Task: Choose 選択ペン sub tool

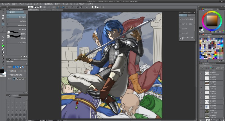Action: coord(16,33)
